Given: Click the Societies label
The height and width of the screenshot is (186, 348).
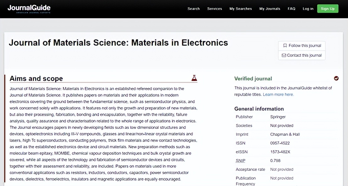Looking at the screenshot, I should pos(244,126).
